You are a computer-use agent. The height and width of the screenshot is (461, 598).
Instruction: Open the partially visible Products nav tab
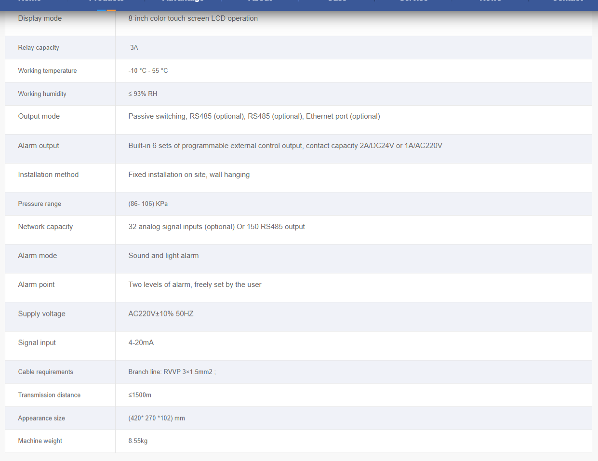[106, 2]
